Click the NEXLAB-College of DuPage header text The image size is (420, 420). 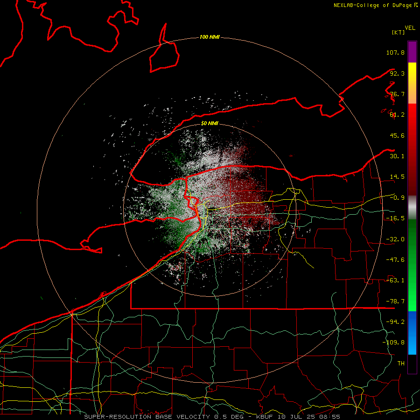click(375, 5)
